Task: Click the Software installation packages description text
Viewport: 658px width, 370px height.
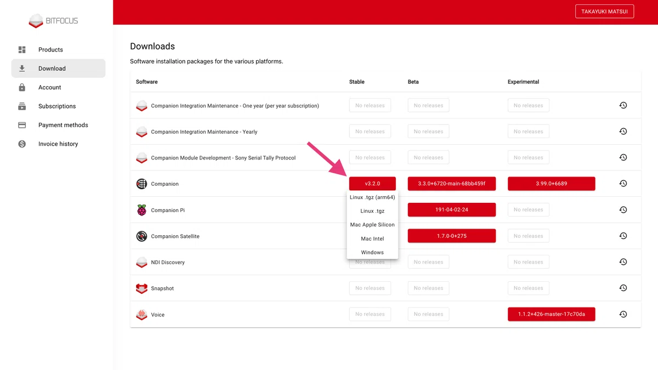Action: point(207,61)
